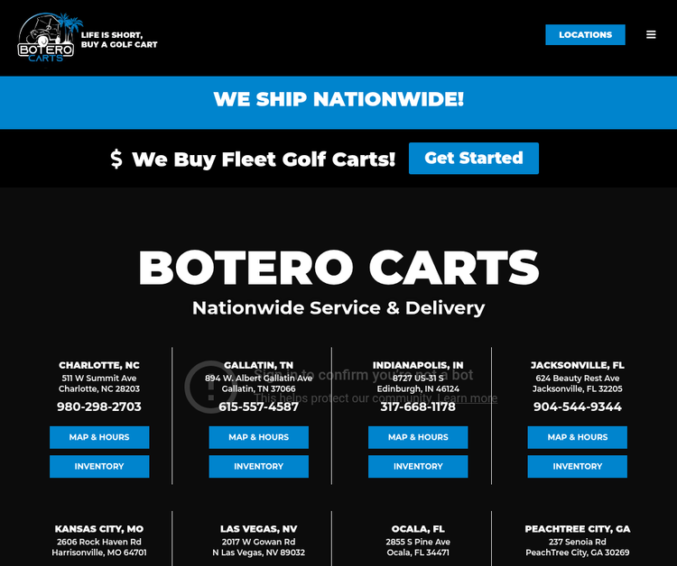The width and height of the screenshot is (677, 566).
Task: View Inventory for Gallatin, TN
Action: click(259, 467)
